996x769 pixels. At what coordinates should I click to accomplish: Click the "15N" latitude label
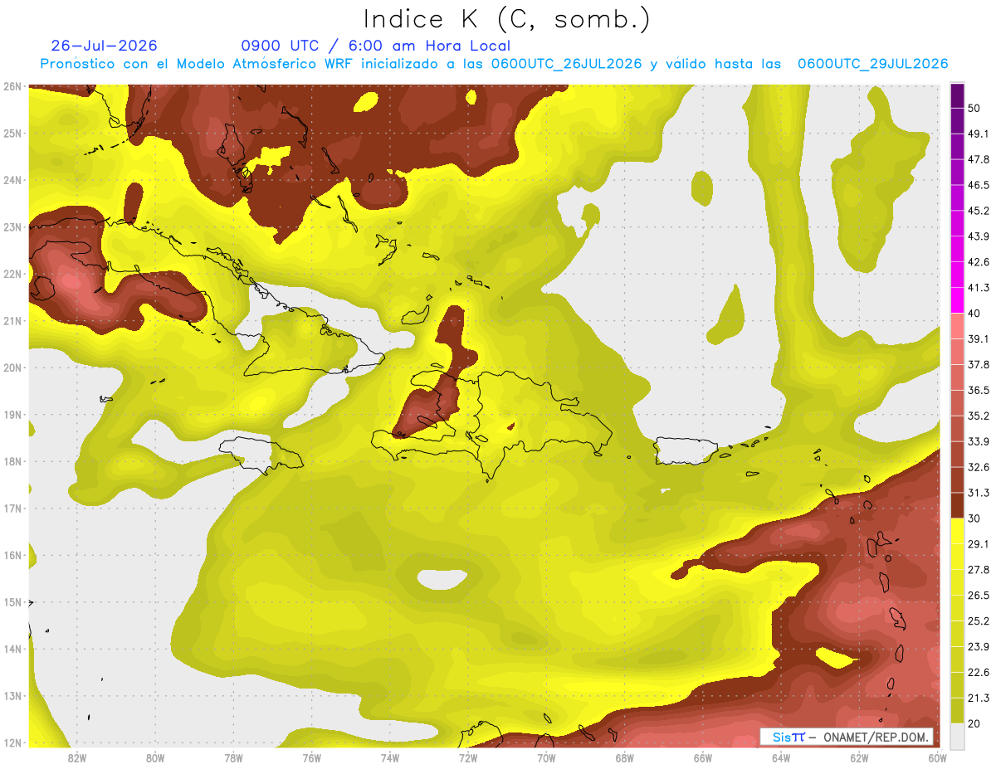click(x=12, y=601)
